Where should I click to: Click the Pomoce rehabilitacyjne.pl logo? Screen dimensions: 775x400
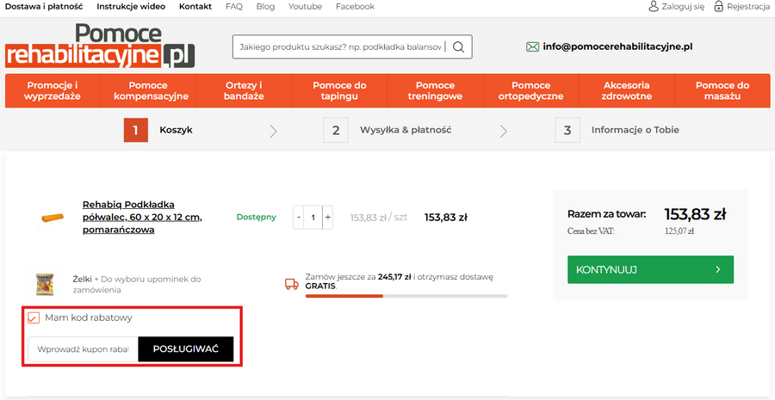[100, 46]
